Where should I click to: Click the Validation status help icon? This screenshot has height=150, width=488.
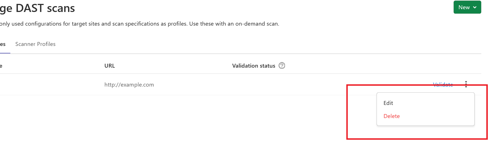[x=282, y=66]
